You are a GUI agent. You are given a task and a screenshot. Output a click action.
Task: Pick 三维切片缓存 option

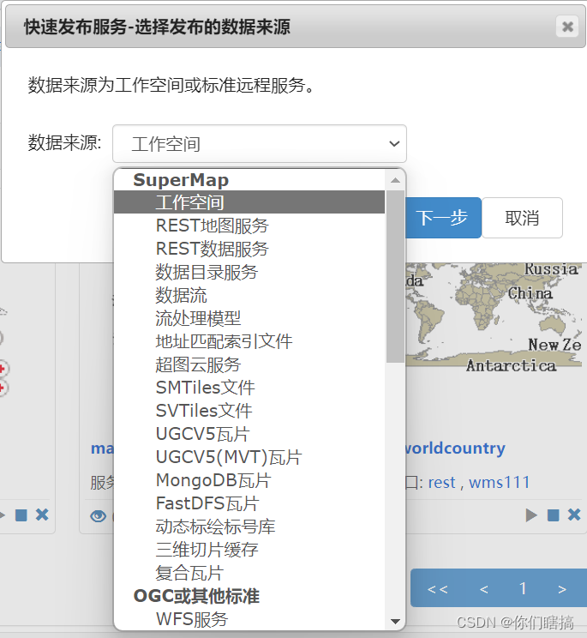coord(249,550)
